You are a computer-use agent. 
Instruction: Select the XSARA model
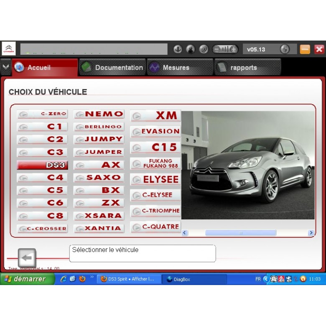pyautogui.click(x=99, y=216)
